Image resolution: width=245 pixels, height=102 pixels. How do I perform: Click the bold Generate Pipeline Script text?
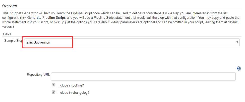click(x=46, y=17)
